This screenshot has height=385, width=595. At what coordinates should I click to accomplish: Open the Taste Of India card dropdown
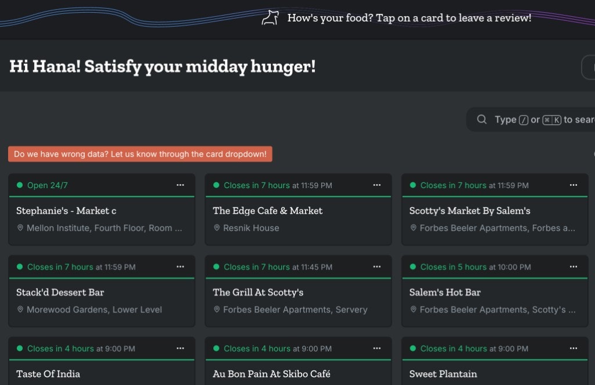click(180, 348)
